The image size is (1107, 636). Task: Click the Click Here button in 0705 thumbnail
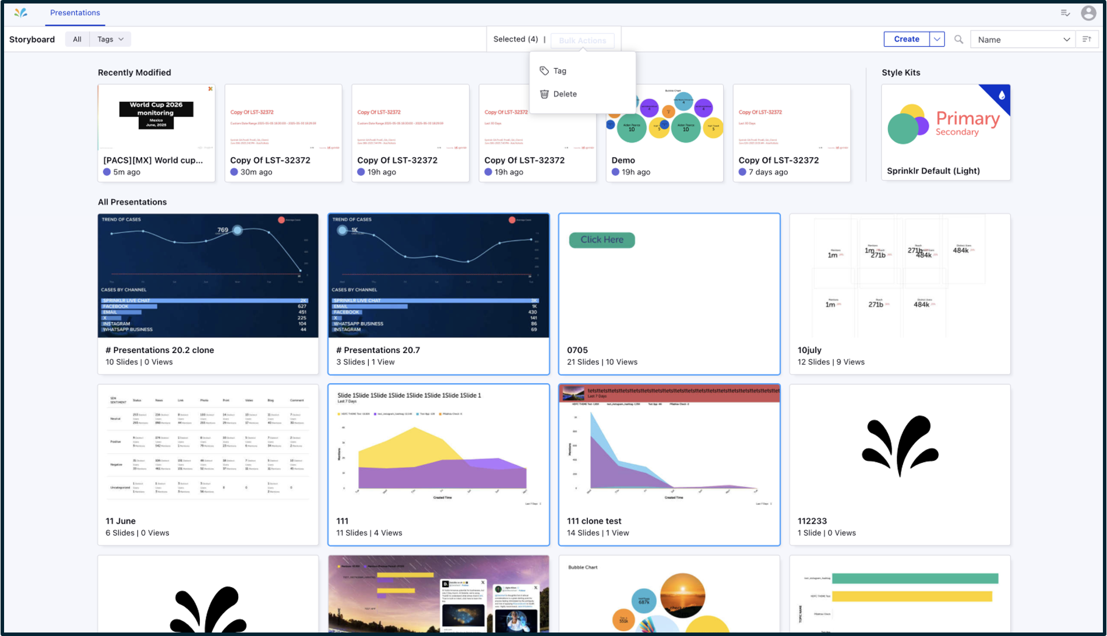pos(602,239)
